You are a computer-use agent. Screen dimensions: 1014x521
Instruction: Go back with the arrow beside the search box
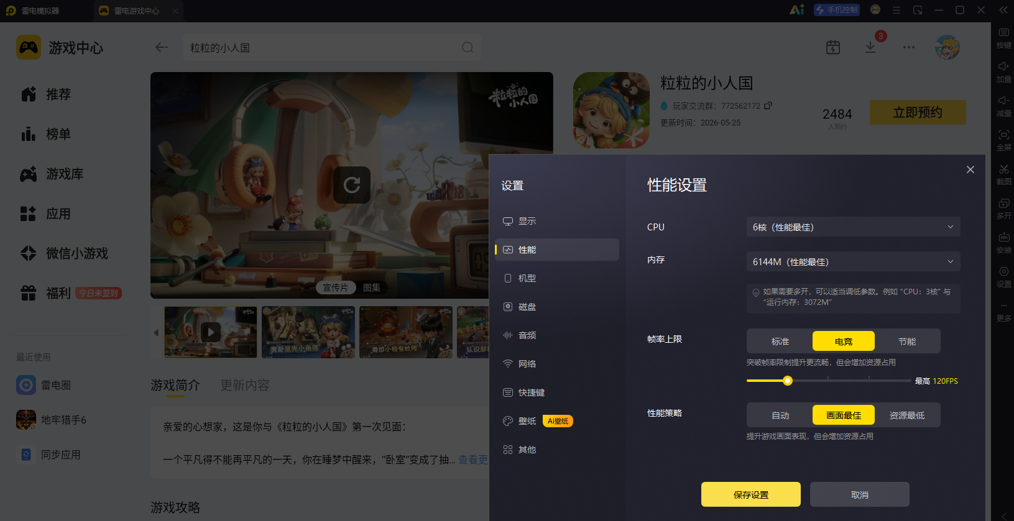162,48
